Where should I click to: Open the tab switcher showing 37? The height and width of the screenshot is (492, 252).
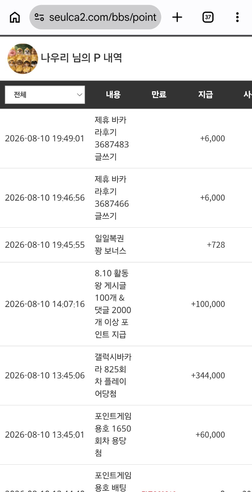click(x=208, y=17)
